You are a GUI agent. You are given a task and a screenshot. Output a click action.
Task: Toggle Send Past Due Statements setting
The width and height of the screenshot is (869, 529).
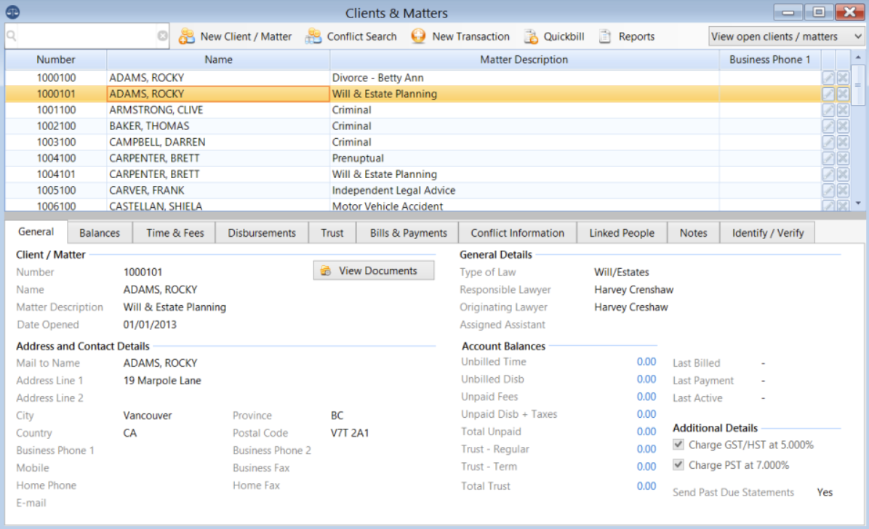click(x=825, y=492)
